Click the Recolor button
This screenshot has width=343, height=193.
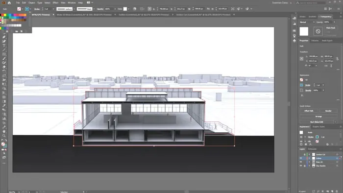click(328, 111)
